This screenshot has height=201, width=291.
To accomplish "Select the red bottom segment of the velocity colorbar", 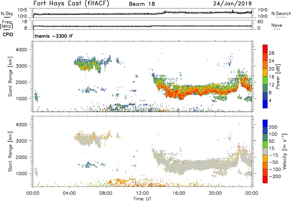I will tap(265, 180).
